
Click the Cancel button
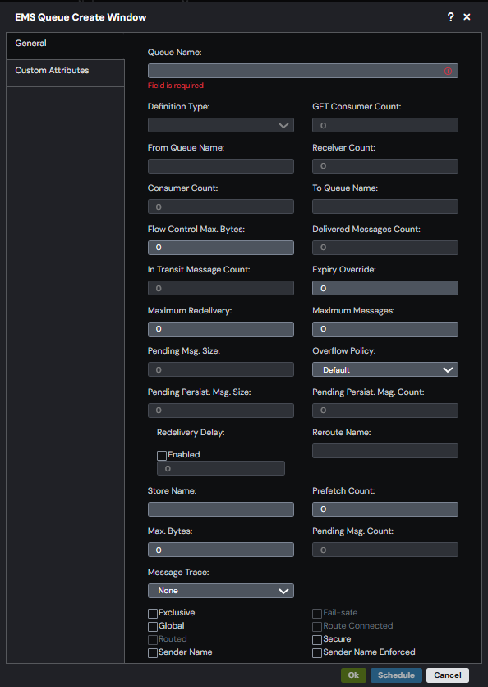point(447,675)
